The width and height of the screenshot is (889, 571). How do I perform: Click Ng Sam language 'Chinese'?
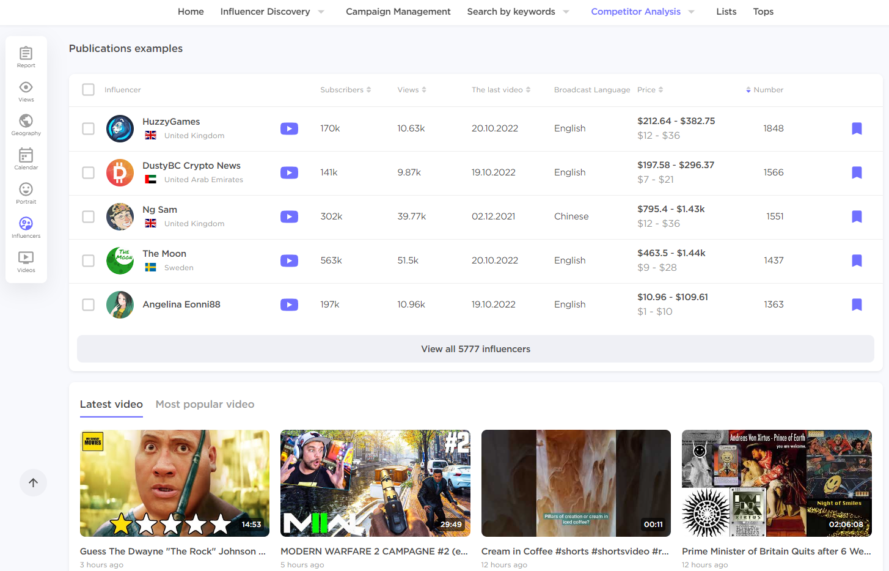point(571,216)
